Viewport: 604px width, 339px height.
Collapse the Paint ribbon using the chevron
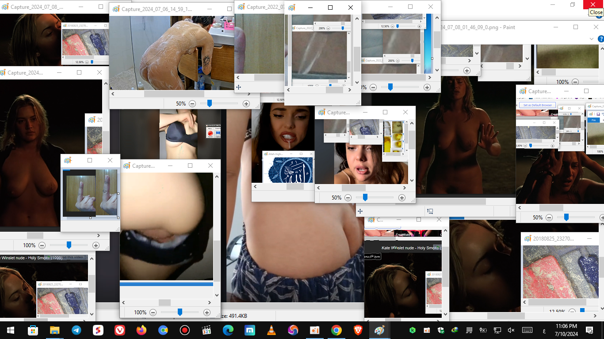point(592,39)
